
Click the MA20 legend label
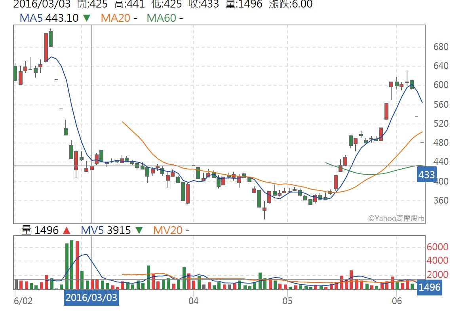[x=115, y=18]
